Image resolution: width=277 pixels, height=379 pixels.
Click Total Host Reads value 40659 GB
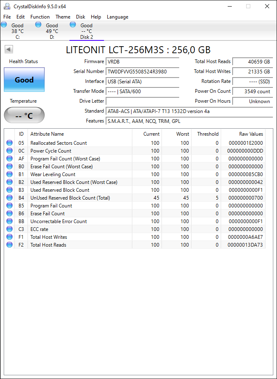point(253,61)
